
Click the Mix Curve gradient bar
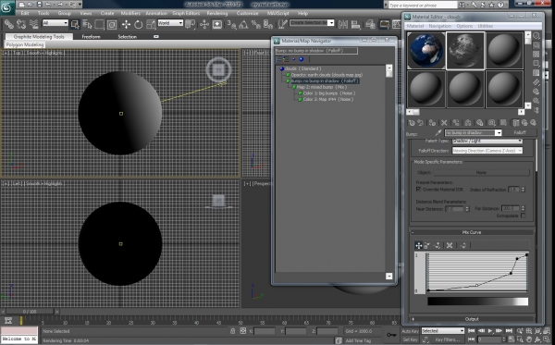(477, 302)
